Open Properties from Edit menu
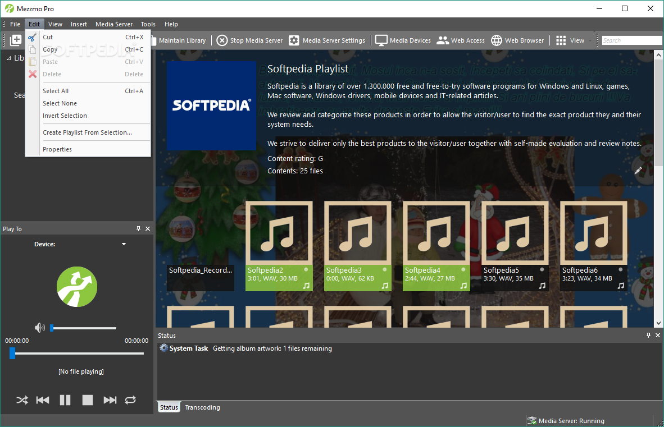Image resolution: width=664 pixels, height=427 pixels. [x=88, y=149]
